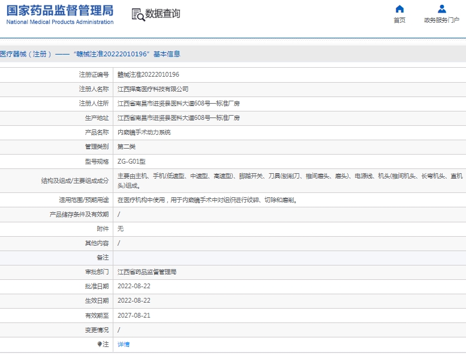Click the 生效日期 label
This screenshot has height=356, width=466.
coord(97,301)
